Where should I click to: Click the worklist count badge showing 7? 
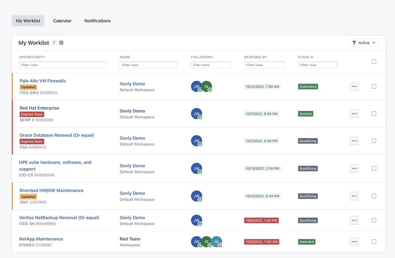pyautogui.click(x=54, y=43)
